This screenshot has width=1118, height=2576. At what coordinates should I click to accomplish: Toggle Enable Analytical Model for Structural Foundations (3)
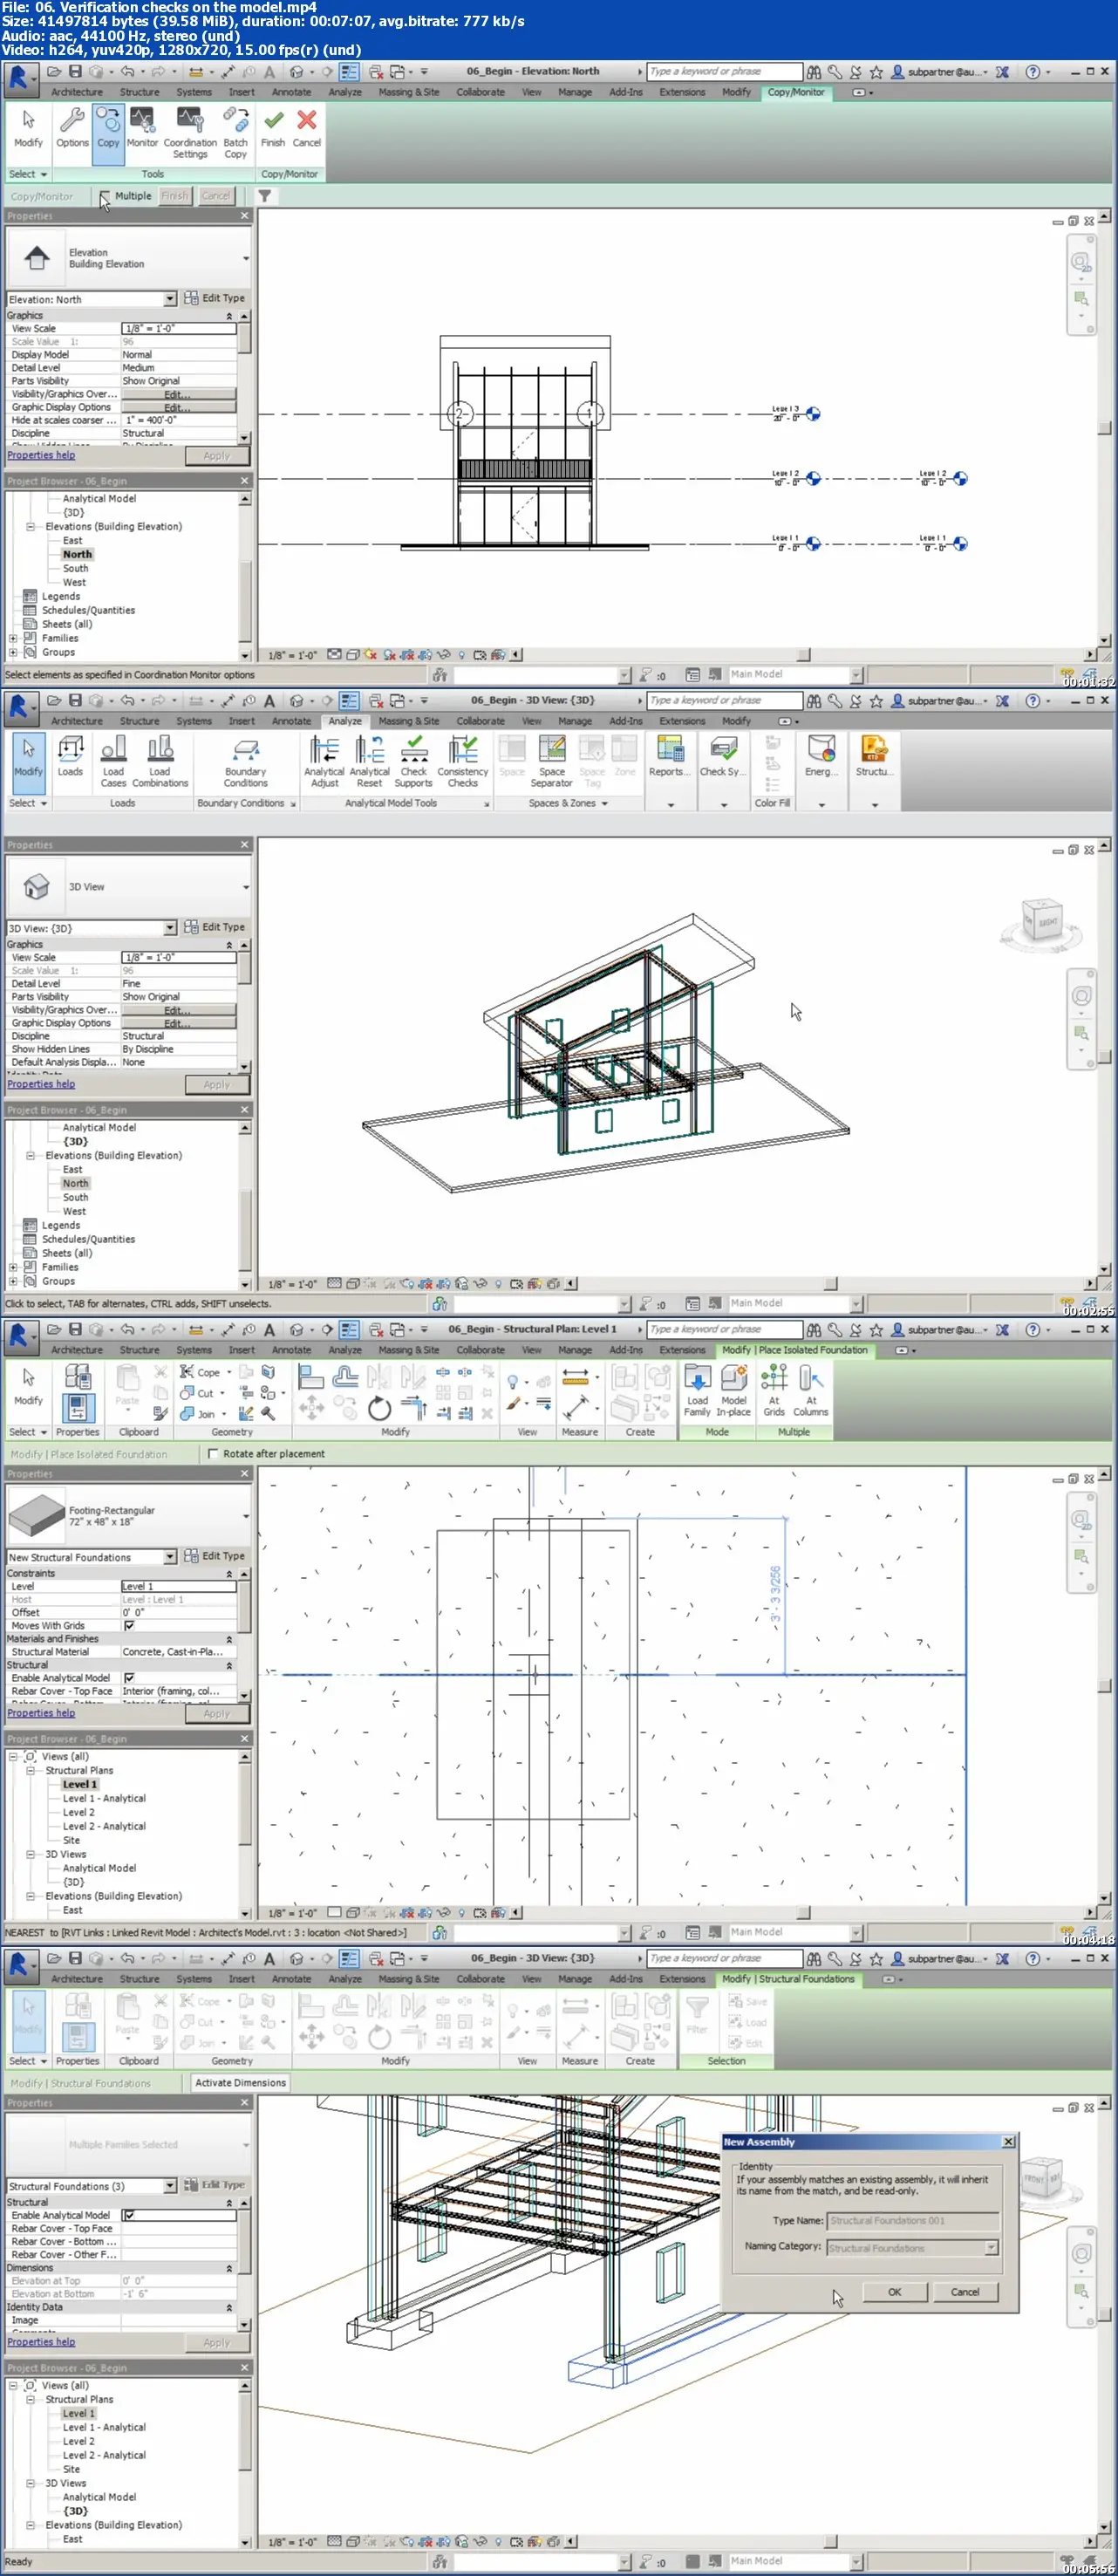point(129,2215)
